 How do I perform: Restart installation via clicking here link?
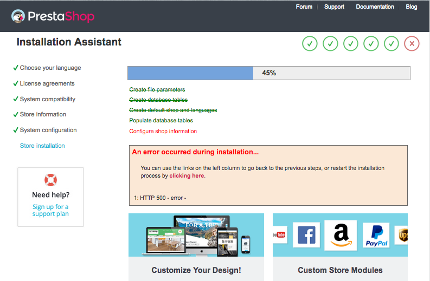coord(187,176)
